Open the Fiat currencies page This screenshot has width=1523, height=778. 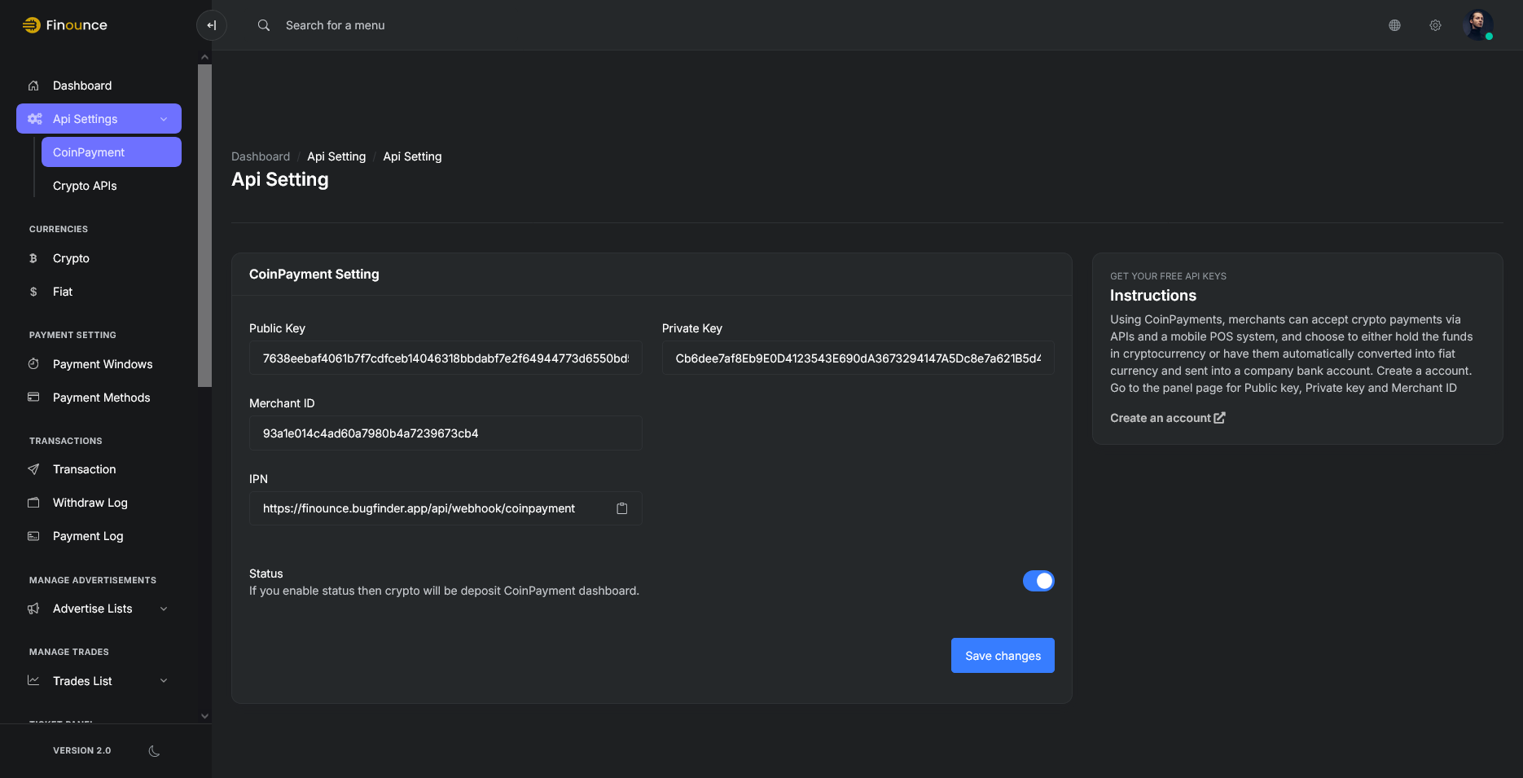(x=99, y=292)
